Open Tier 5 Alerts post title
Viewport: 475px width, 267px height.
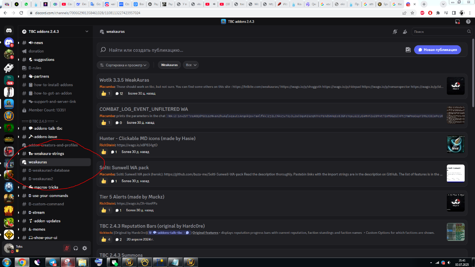pyautogui.click(x=132, y=197)
